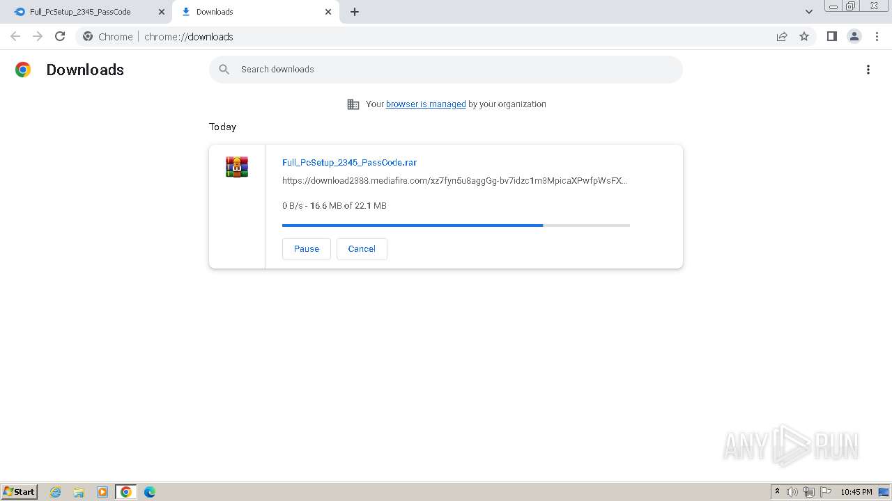Expand the tab search chevron
The image size is (892, 501).
pos(809,12)
